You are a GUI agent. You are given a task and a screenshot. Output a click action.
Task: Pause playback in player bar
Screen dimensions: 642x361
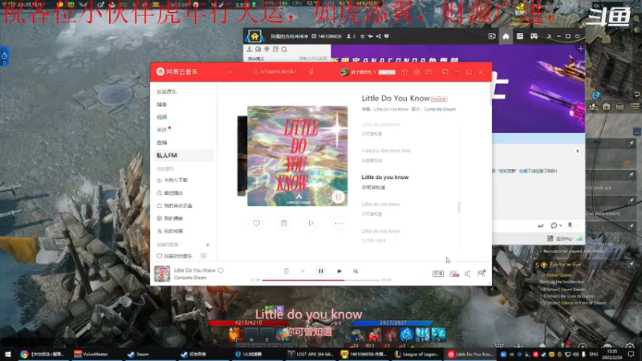(x=321, y=271)
